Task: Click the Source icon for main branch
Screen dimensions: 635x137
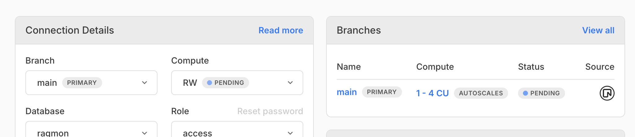Action: [x=607, y=93]
